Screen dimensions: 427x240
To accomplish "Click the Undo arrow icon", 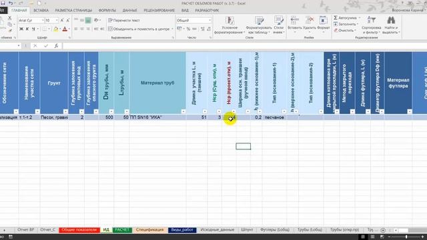I will click(x=11, y=3).
